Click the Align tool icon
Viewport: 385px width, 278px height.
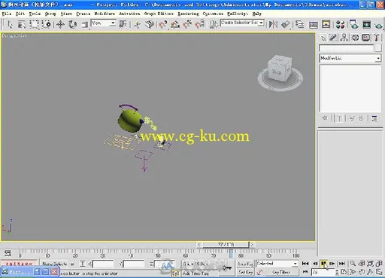click(285, 24)
